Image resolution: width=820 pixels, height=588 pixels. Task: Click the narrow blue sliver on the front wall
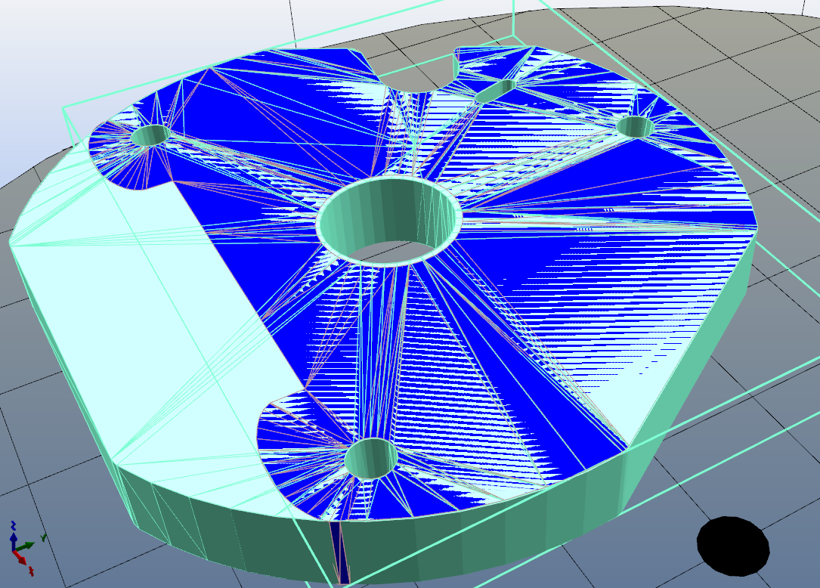tap(342, 556)
